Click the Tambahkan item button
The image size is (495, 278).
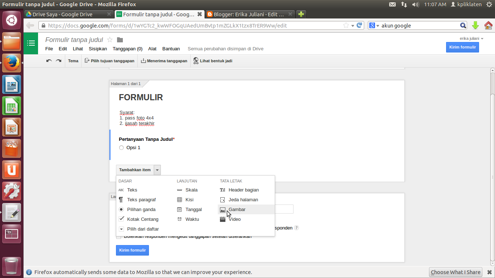[x=135, y=170]
